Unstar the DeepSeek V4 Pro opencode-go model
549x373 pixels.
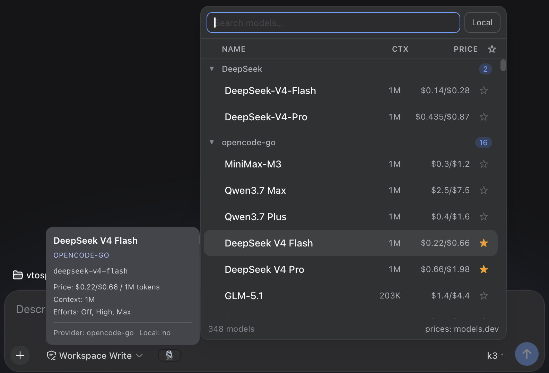483,269
